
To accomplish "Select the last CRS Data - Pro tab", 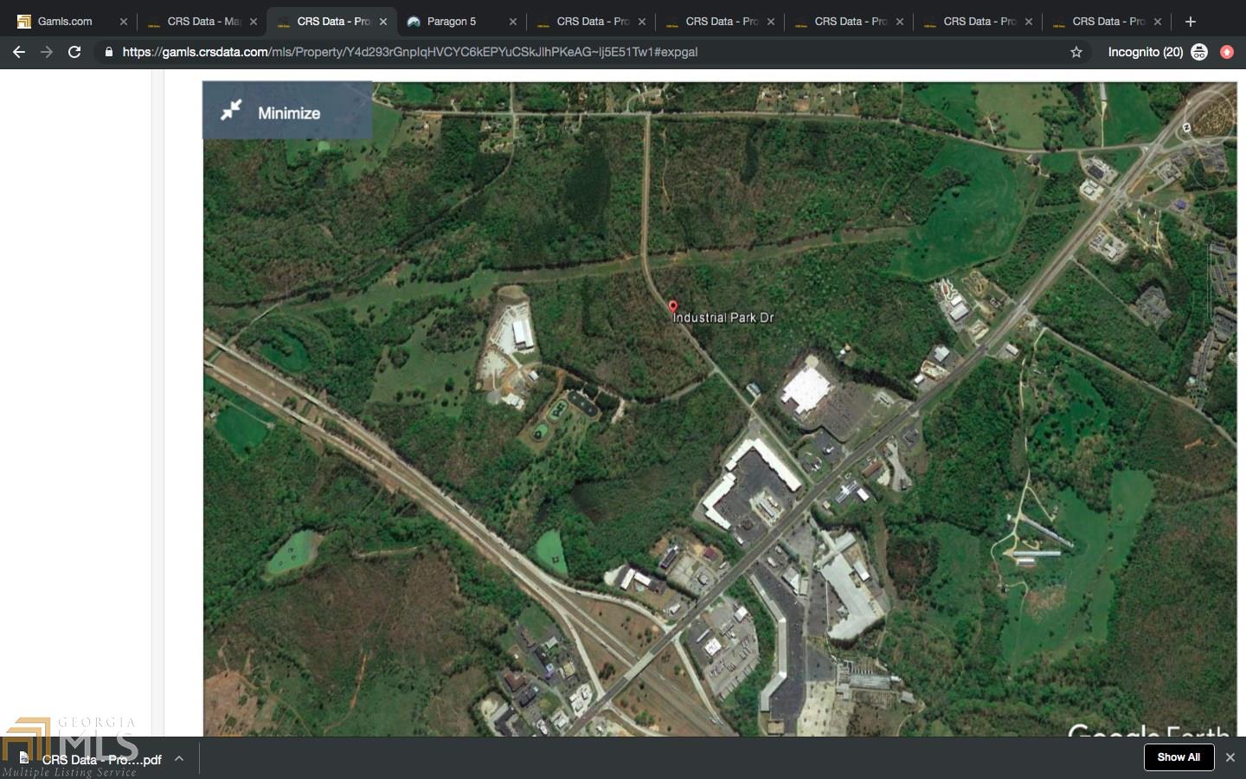I will click(1106, 21).
